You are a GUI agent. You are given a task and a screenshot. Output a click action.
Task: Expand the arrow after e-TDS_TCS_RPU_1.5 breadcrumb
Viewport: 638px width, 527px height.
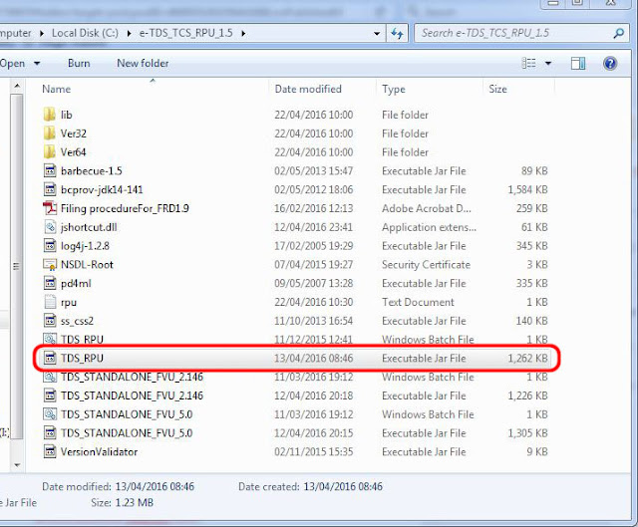243,33
